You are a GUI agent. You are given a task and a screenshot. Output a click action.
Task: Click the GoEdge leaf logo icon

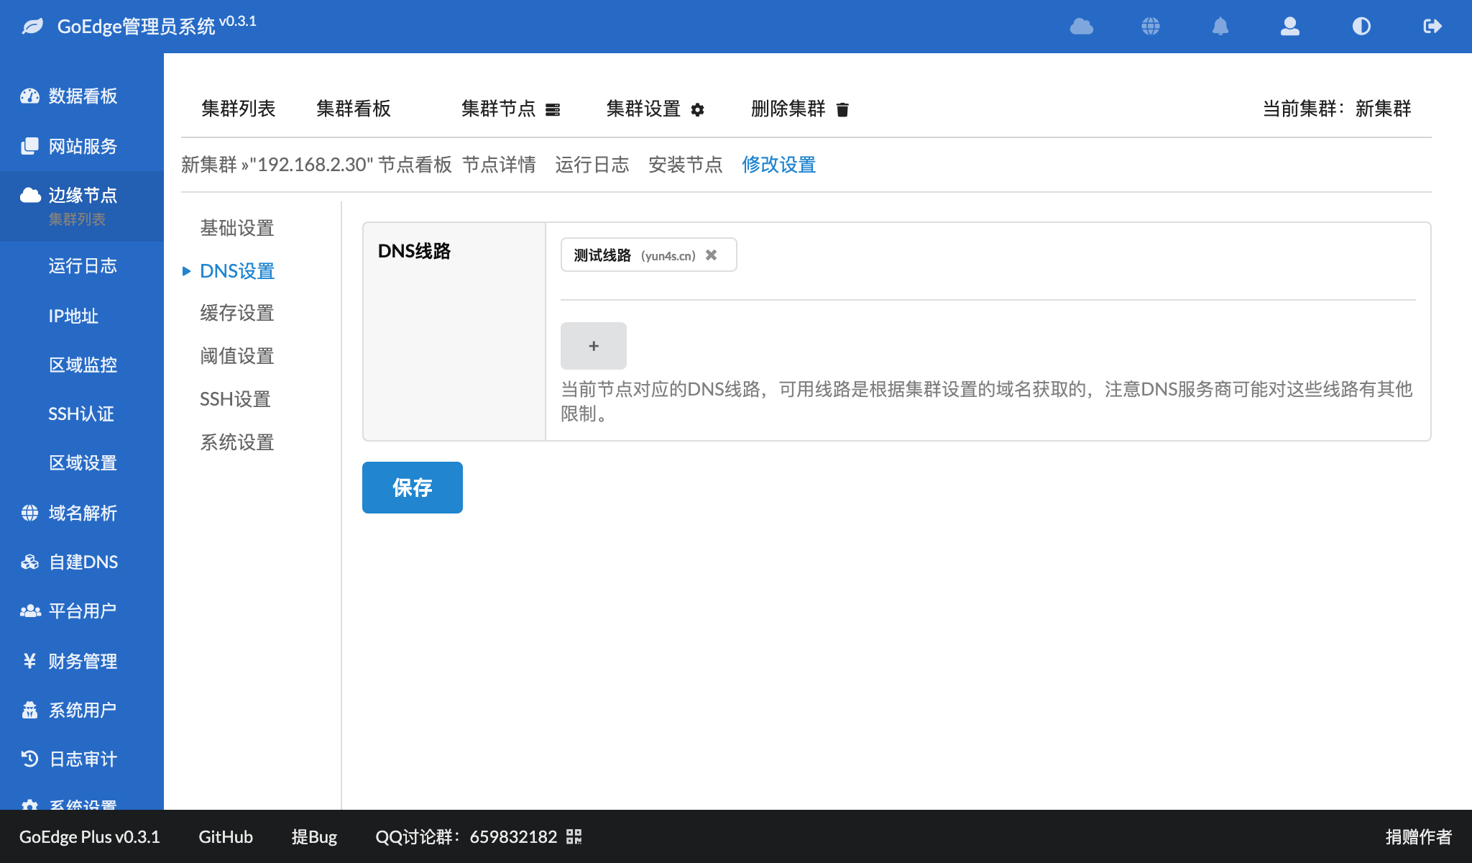(x=32, y=27)
